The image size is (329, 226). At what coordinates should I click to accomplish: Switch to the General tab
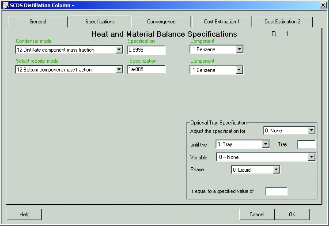click(38, 22)
